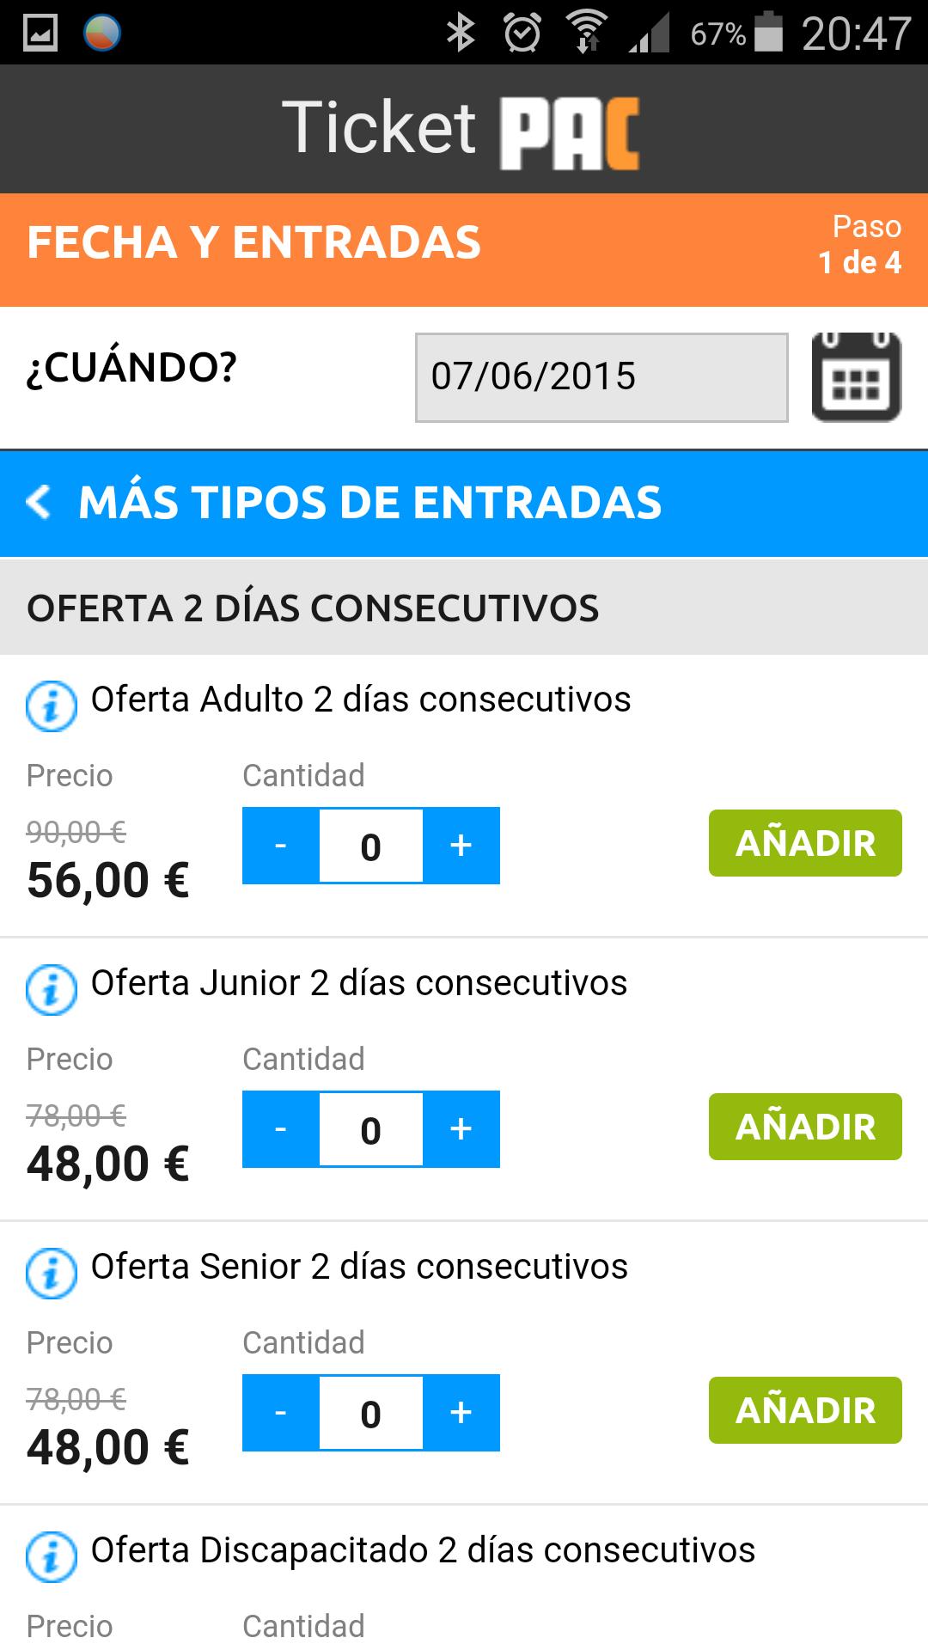Tap the alarm icon in status bar
Viewport: 928px width, 1650px height.
(x=522, y=34)
